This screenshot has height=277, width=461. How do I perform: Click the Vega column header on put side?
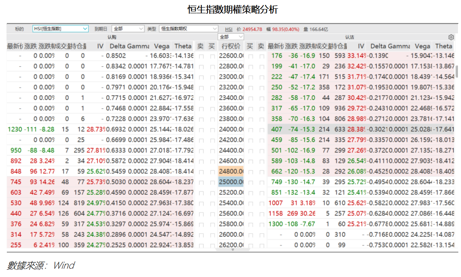pos(423,46)
